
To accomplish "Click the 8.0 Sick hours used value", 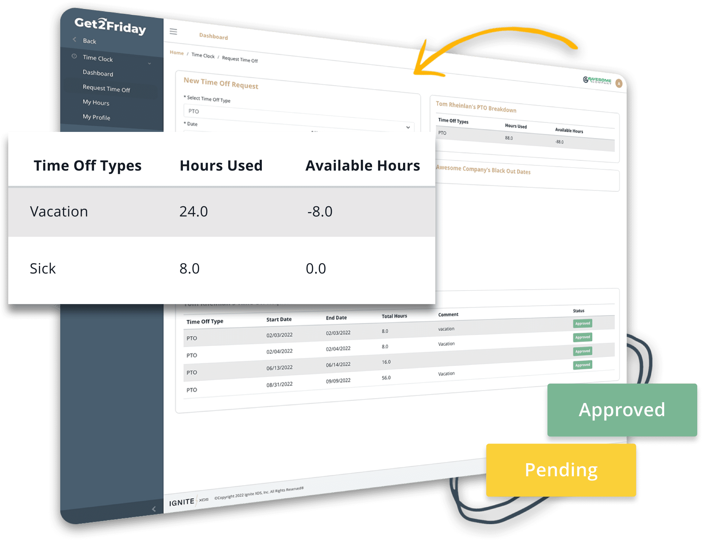I will 189,269.
